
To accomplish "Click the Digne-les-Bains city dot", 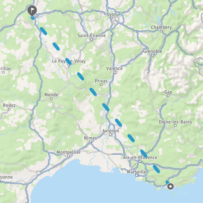I will [175, 126].
